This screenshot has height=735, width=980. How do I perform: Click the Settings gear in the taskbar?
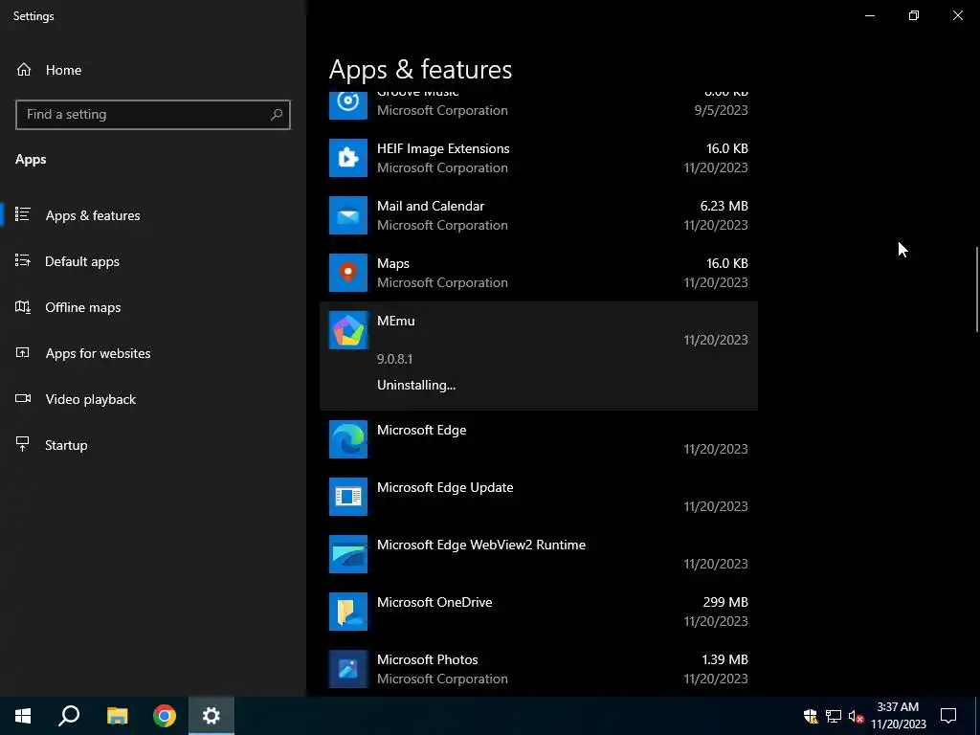click(212, 716)
